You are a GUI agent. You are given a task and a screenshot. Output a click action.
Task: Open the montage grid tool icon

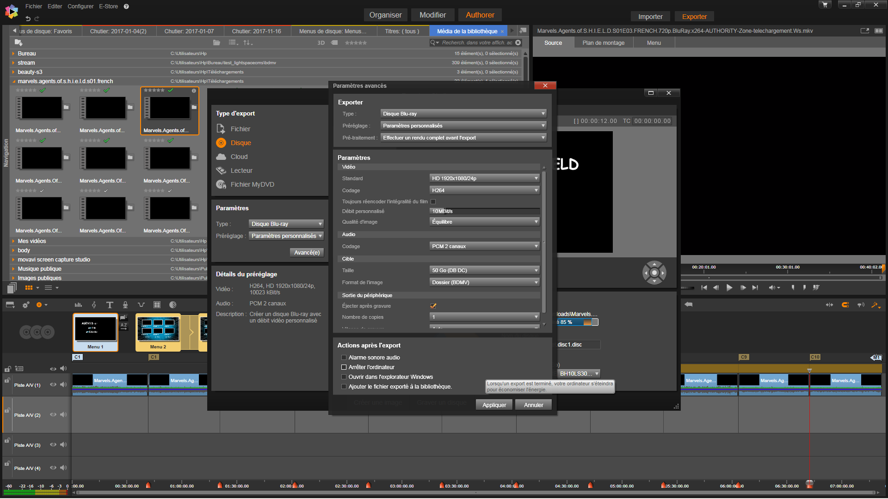(x=157, y=305)
